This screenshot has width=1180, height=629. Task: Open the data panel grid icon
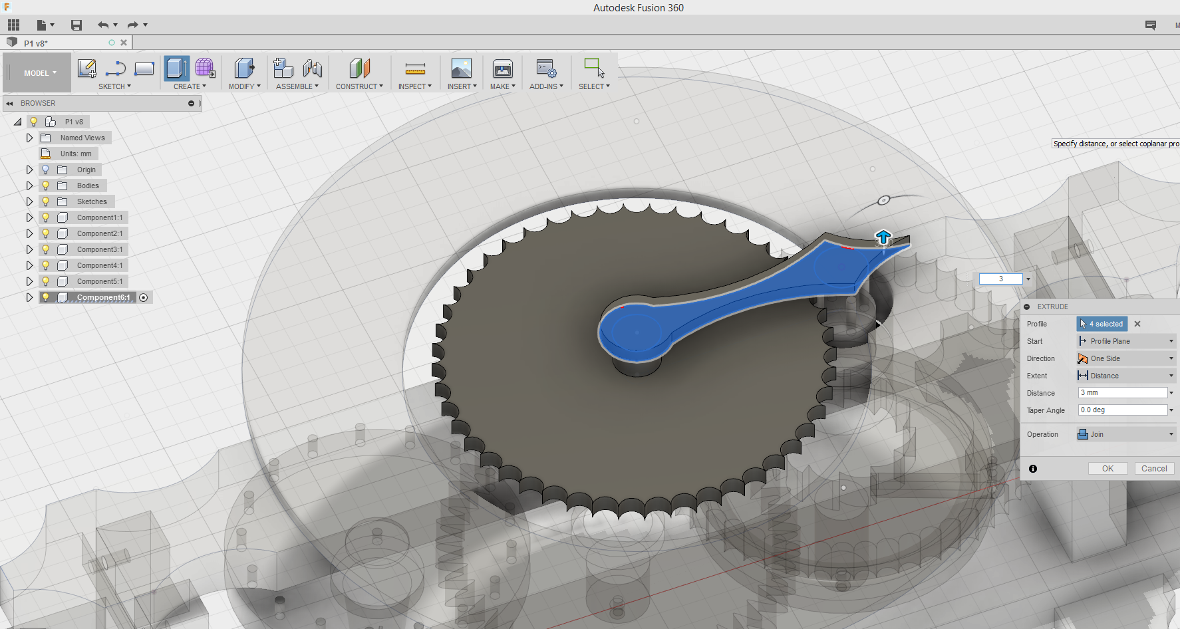point(13,25)
